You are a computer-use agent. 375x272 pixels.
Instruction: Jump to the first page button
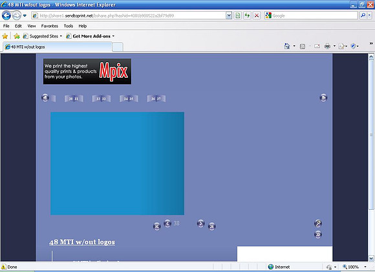157,226
